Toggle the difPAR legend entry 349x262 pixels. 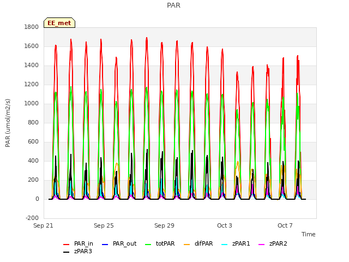[198, 244]
